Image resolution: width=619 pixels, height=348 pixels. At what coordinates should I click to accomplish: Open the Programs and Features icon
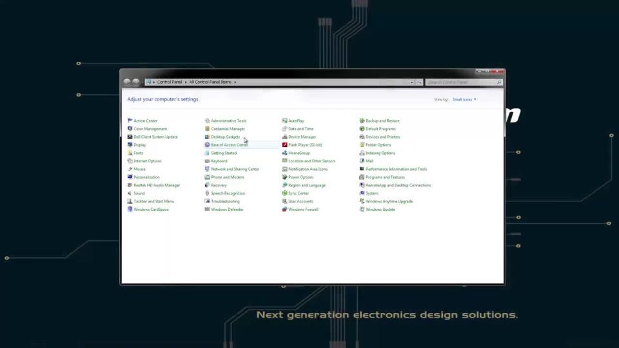click(362, 177)
